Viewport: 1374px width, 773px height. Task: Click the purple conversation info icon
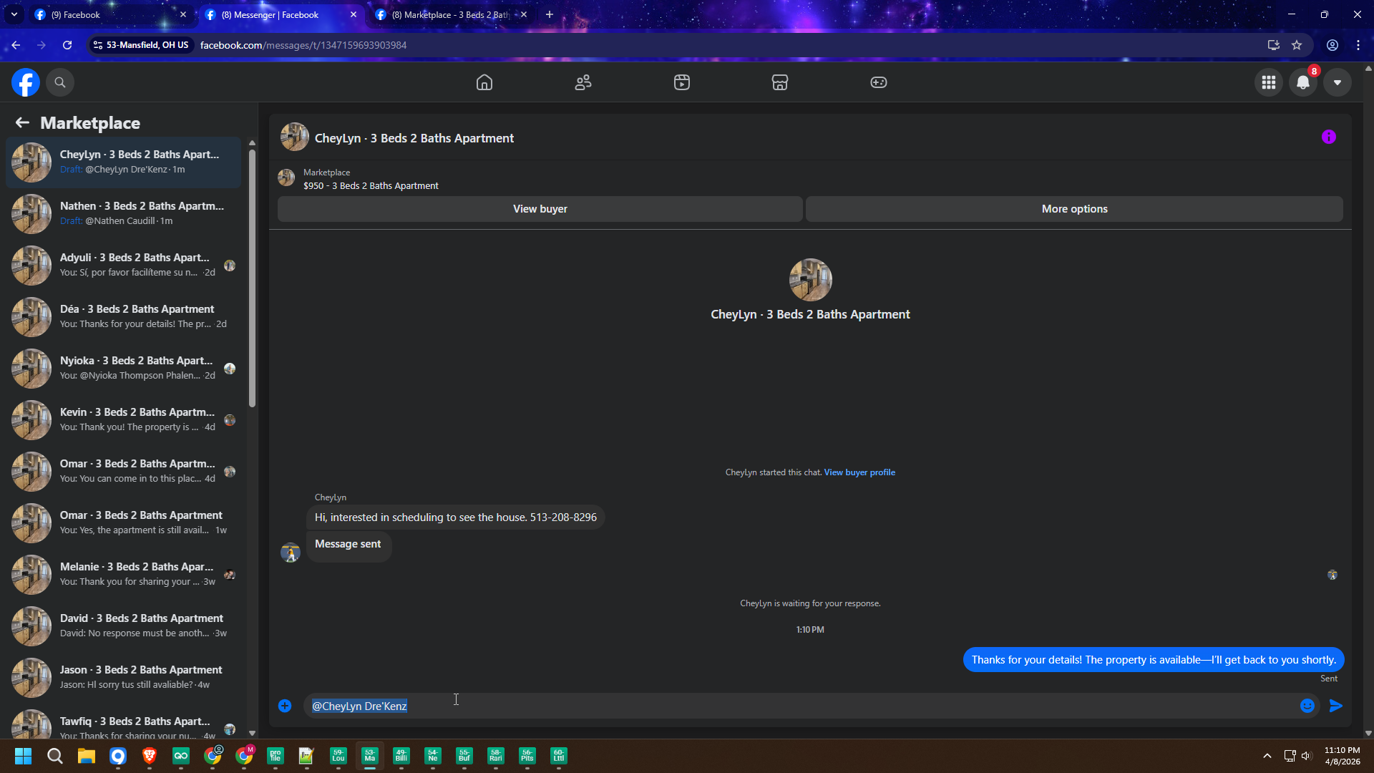click(1329, 137)
